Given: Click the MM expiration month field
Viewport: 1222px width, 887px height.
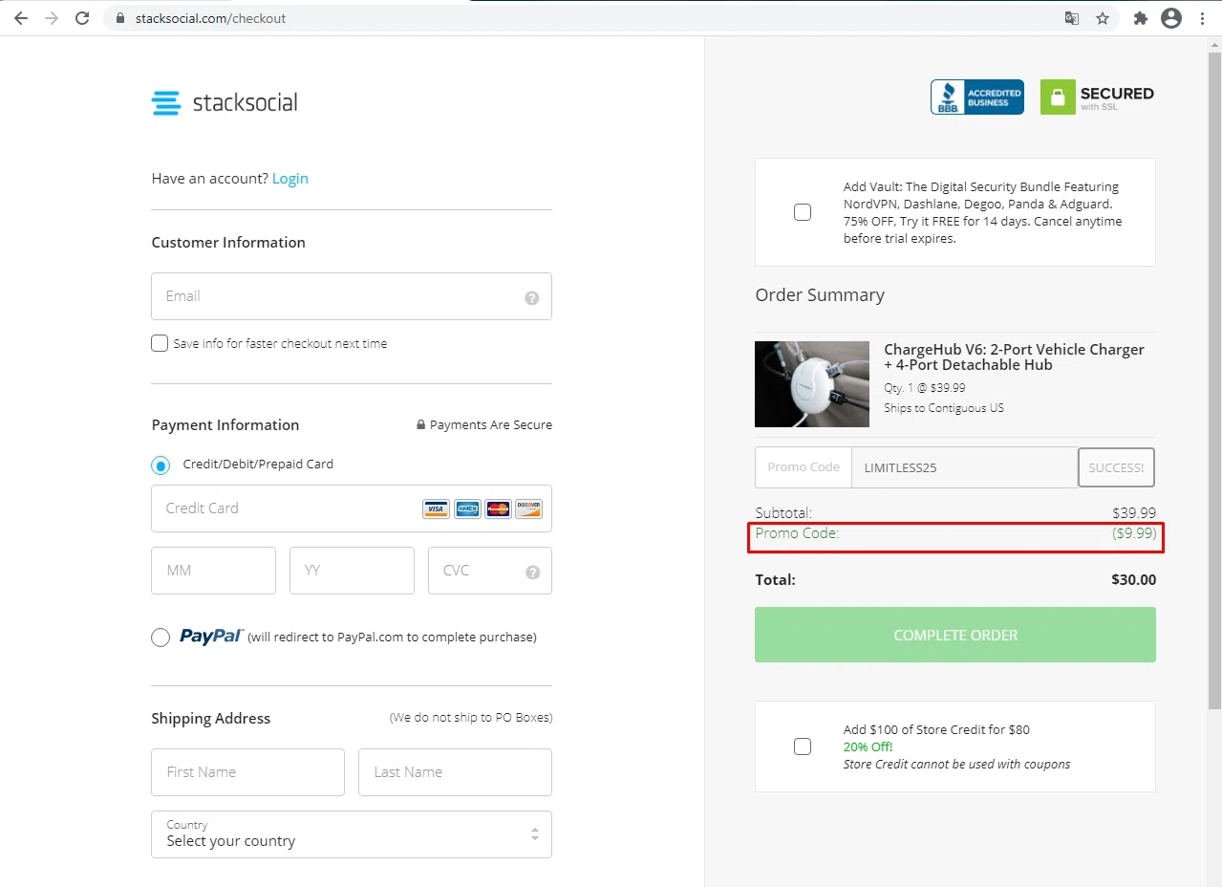Looking at the screenshot, I should (213, 571).
